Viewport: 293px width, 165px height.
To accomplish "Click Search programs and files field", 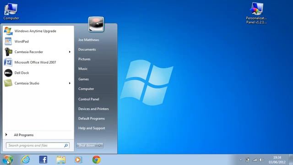I will tap(38, 145).
